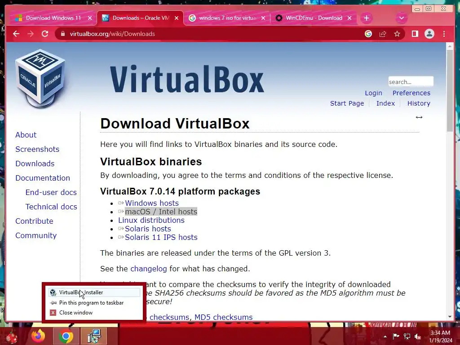Image resolution: width=460 pixels, height=345 pixels.
Task: Close the Download Windows 11 tab
Action: (90, 18)
